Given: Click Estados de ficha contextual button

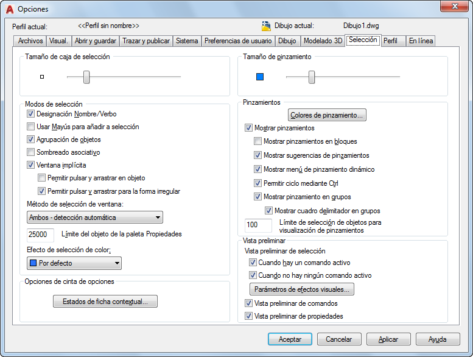Looking at the screenshot, I should click(105, 302).
